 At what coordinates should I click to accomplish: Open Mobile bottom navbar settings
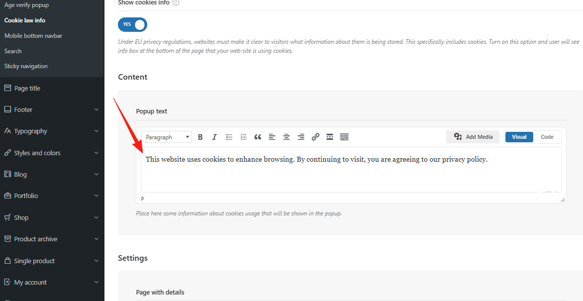[x=33, y=36]
